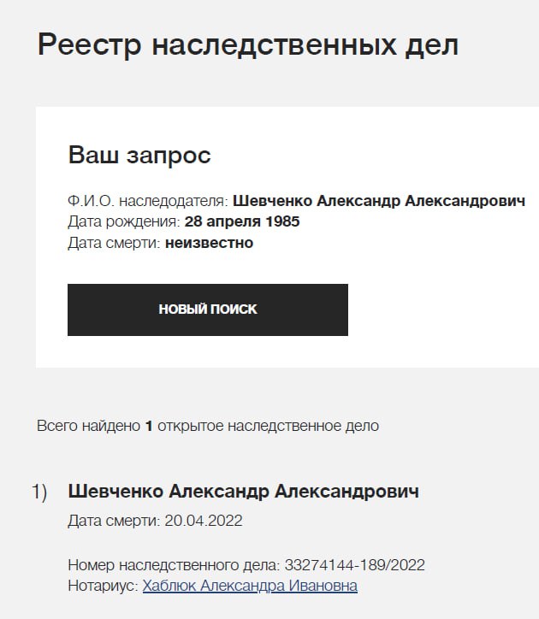Click the неизвестно death date value

(x=210, y=243)
